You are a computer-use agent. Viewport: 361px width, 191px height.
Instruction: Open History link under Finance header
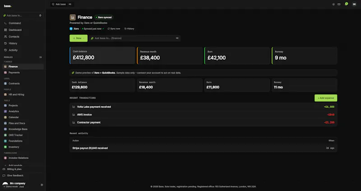pos(129,29)
